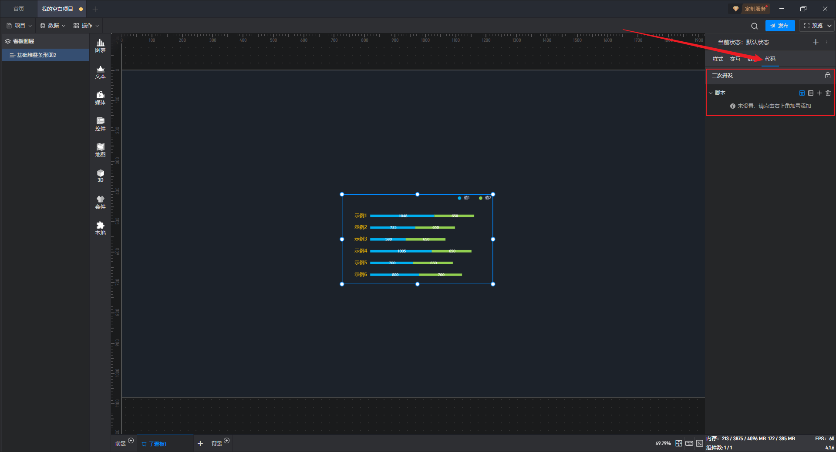This screenshot has height=452, width=836.
Task: Switch to the 样式 tab
Action: pos(718,59)
